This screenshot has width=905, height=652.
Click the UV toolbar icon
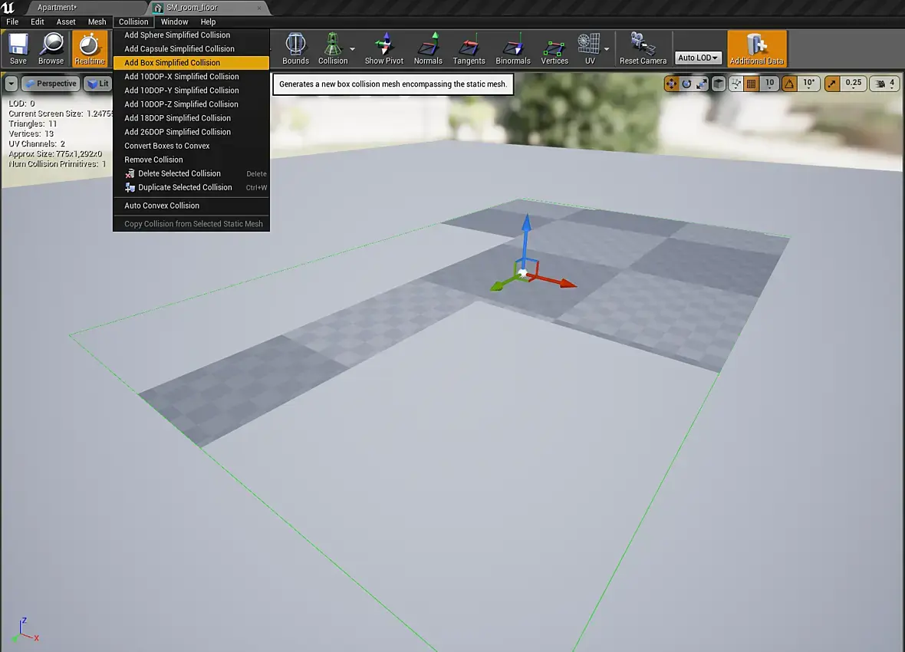[x=589, y=48]
